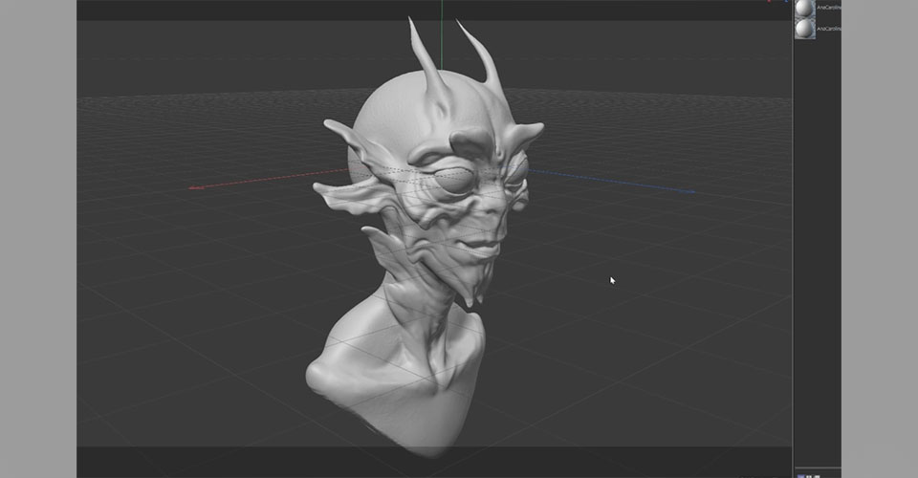Viewport: 918px width, 478px height.
Task: Select the lower material sphere thumbnail
Action: (x=804, y=28)
